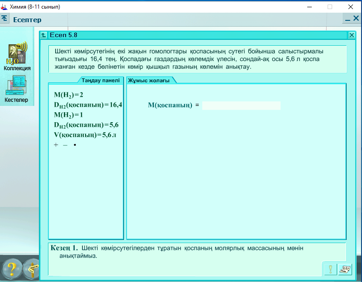This screenshot has height=282, width=362.
Task: Click the signpost navigation orb
Action: click(32, 268)
